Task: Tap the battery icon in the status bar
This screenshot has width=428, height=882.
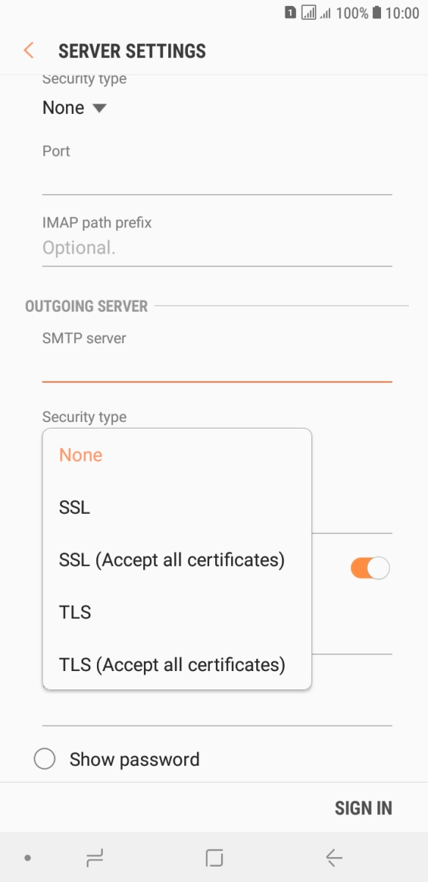Action: [x=377, y=12]
